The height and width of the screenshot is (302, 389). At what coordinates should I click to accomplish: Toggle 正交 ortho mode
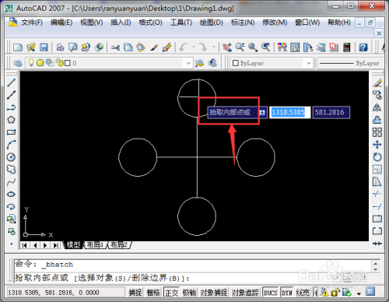pos(171,293)
